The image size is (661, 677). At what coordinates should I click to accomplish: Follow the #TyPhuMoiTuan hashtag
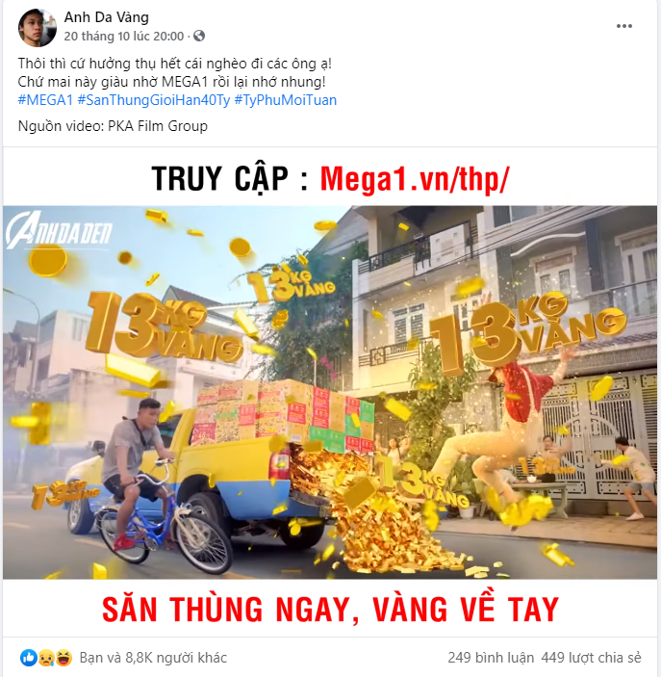click(x=285, y=100)
